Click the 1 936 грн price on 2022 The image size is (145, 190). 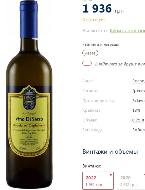pyautogui.click(x=94, y=185)
